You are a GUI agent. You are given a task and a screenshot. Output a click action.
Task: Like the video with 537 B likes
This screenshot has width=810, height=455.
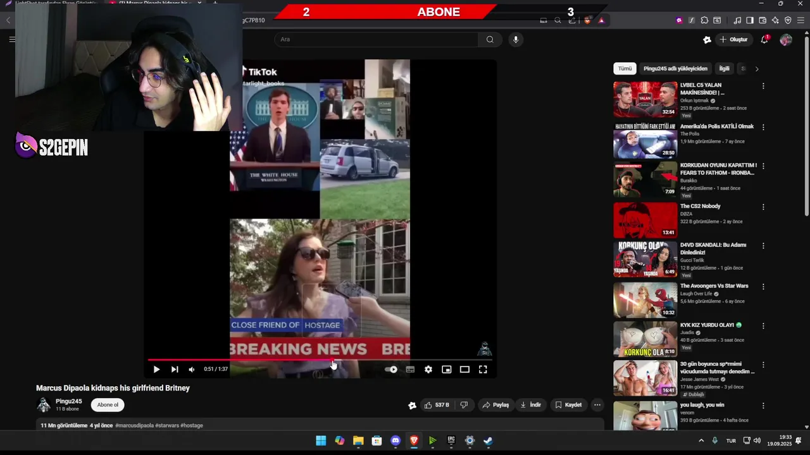[x=437, y=405]
